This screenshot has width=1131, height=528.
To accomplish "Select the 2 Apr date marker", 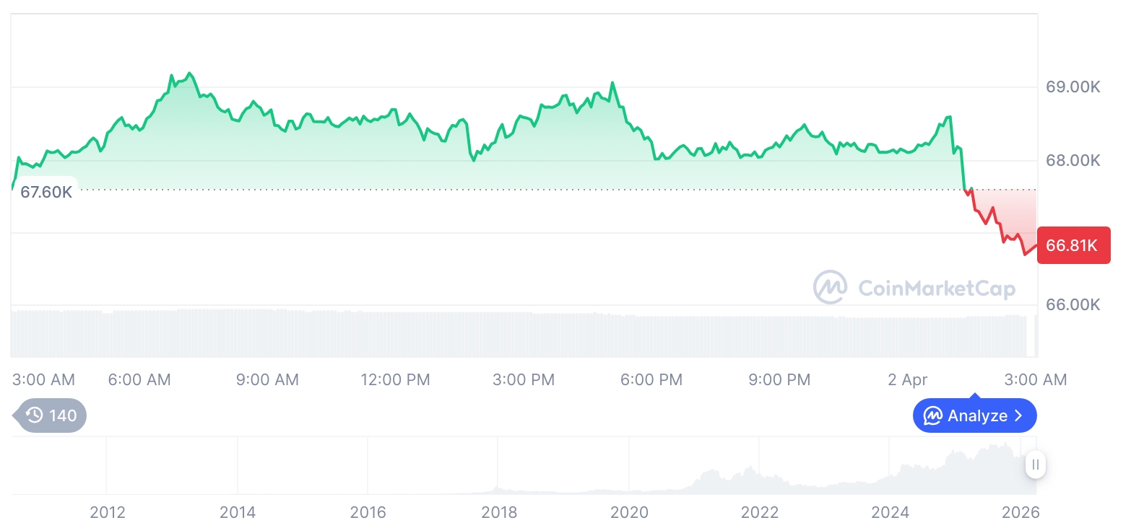I will [909, 379].
